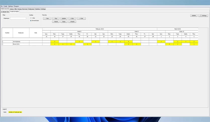Click the Week 8 header
This screenshot has height=122, width=210.
79,32
